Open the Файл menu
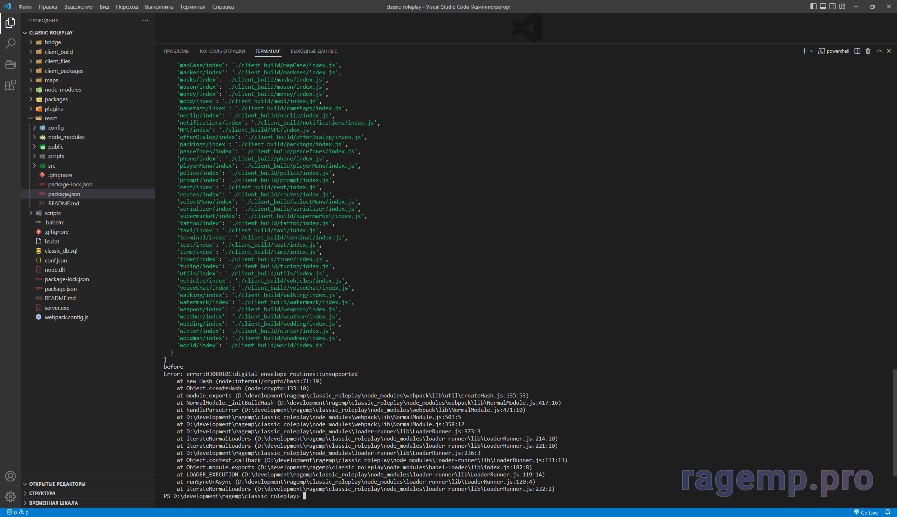Screen dimensions: 897x517 click(25, 6)
